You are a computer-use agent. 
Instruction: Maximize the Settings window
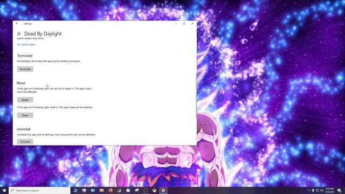(x=184, y=24)
